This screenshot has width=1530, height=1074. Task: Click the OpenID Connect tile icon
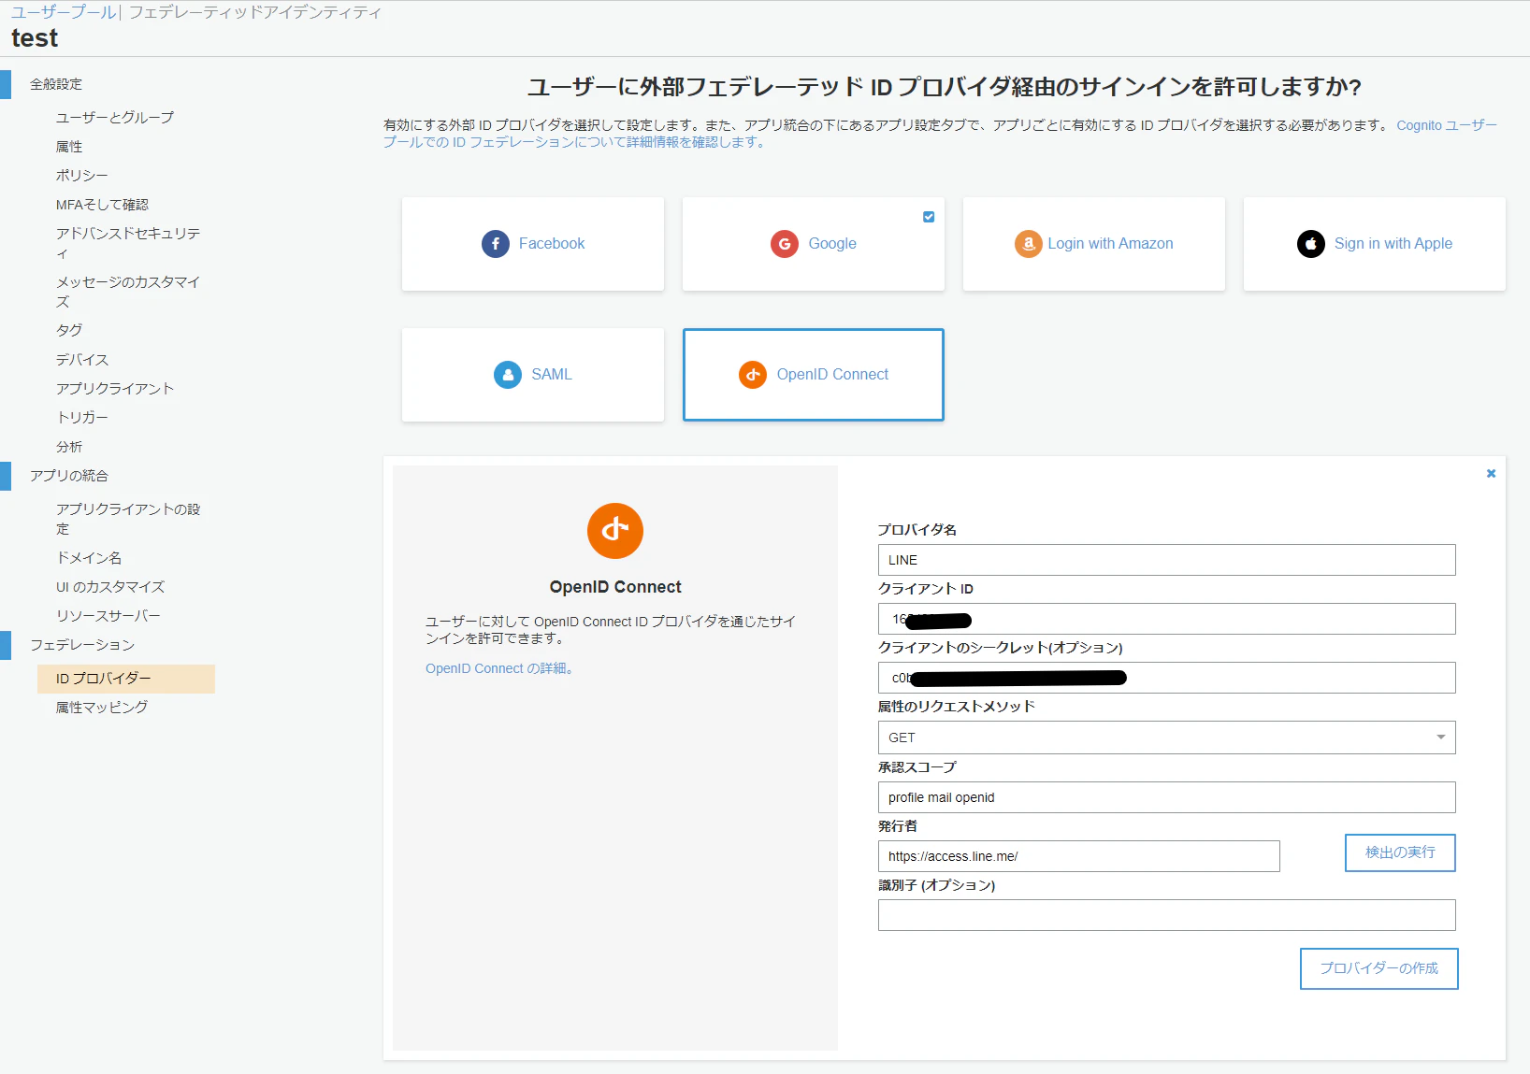pyautogui.click(x=753, y=375)
